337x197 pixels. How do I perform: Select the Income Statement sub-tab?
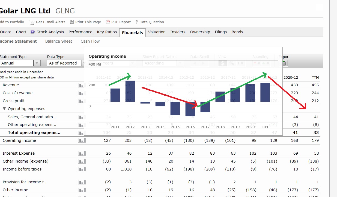pos(18,41)
